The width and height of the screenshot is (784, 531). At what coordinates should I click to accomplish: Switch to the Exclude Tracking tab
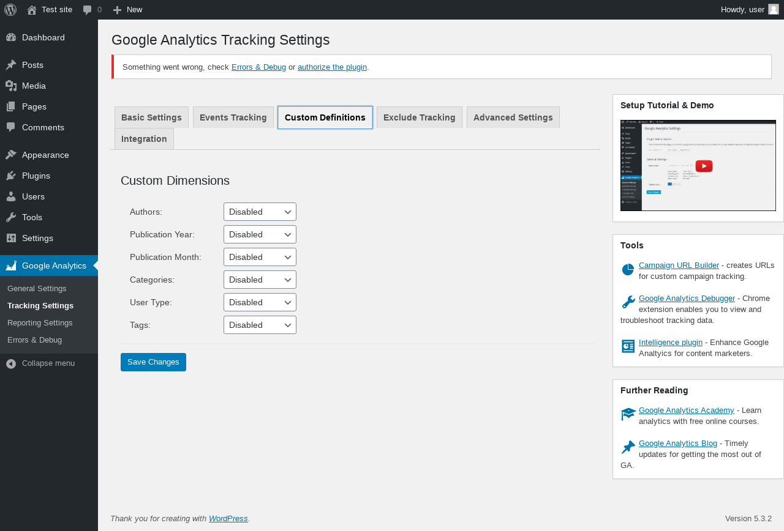[420, 117]
